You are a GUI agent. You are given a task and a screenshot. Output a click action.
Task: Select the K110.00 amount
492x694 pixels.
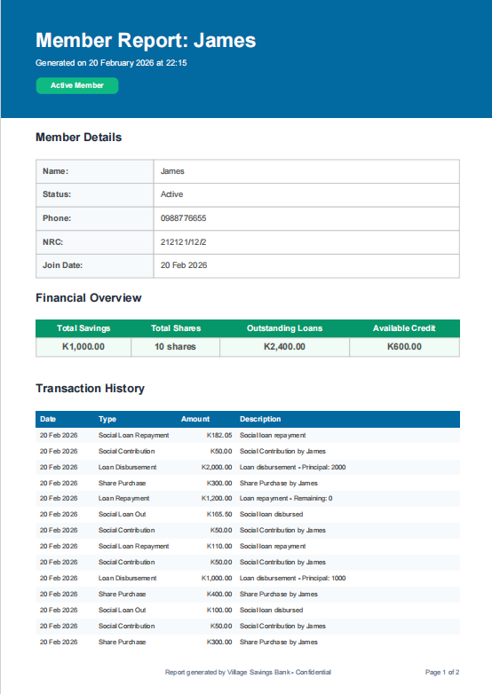click(x=219, y=546)
